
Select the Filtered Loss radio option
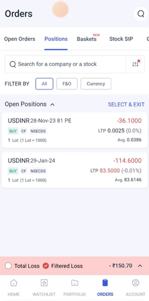46,266
